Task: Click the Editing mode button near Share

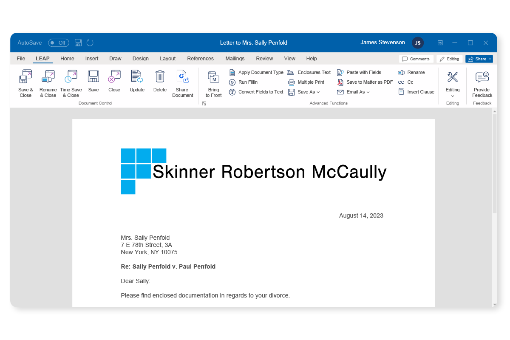Action: 450,59
